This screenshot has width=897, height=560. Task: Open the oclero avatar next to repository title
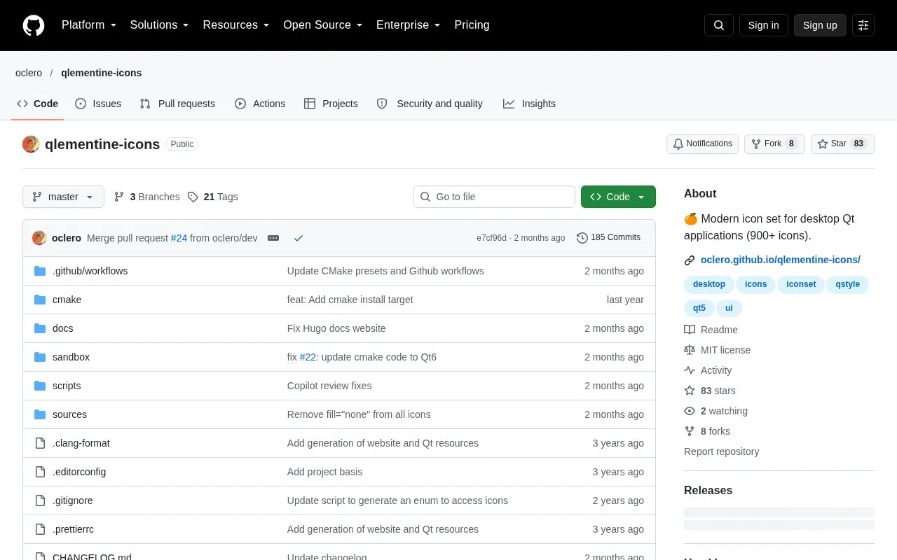pyautogui.click(x=31, y=144)
